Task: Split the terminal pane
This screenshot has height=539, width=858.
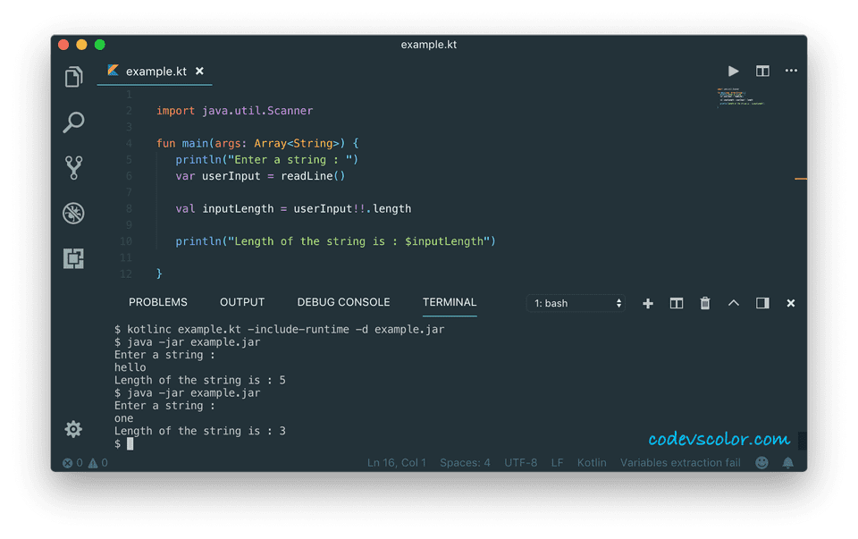Action: (x=676, y=303)
